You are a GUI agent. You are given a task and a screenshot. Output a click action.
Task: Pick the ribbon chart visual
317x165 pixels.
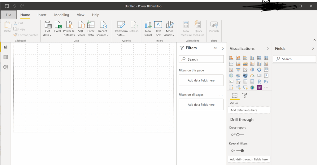[x=266, y=64]
